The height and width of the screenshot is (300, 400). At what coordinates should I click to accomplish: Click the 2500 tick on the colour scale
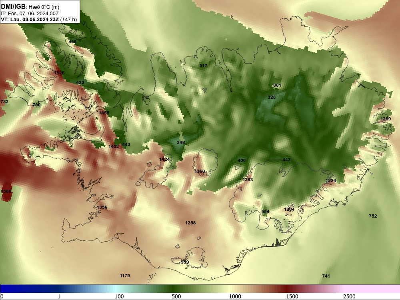tap(349, 296)
